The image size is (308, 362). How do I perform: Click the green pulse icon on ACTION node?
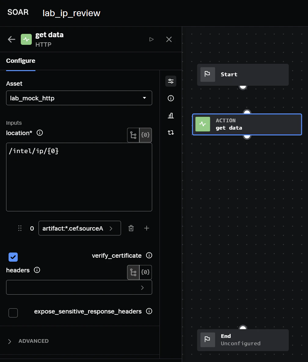pyautogui.click(x=203, y=124)
